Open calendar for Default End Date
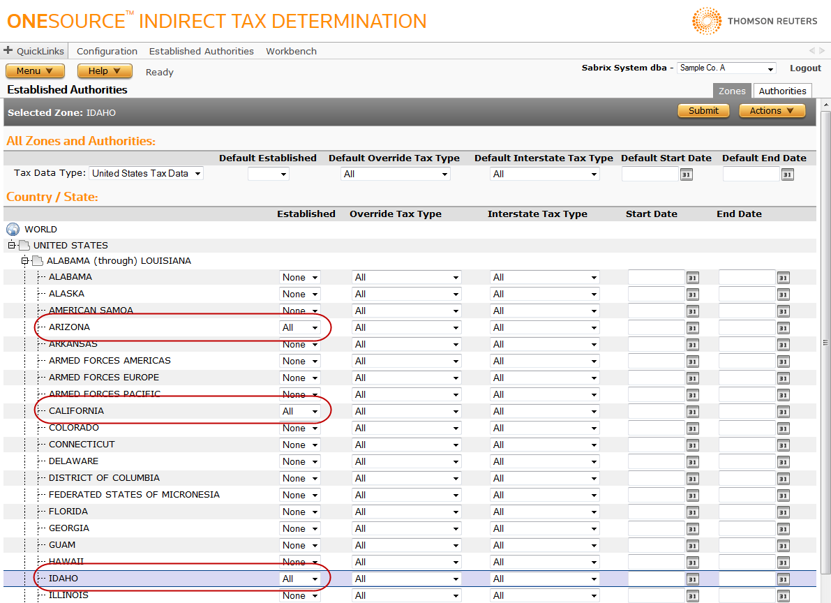Image resolution: width=831 pixels, height=603 pixels. tap(788, 174)
